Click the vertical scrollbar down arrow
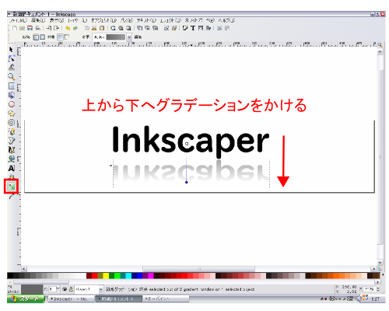Viewport: 389px width, 311px height. pyautogui.click(x=380, y=263)
